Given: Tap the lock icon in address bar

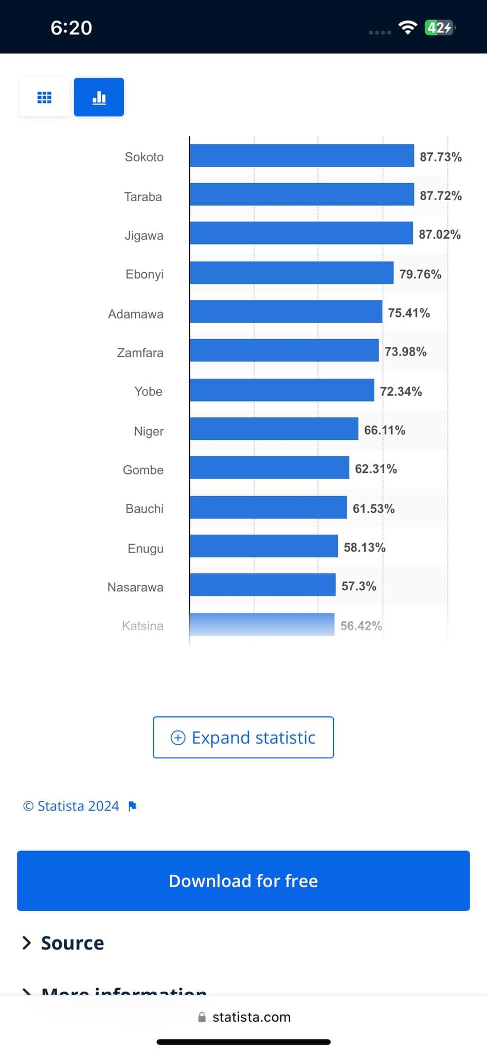Looking at the screenshot, I should [x=202, y=1017].
